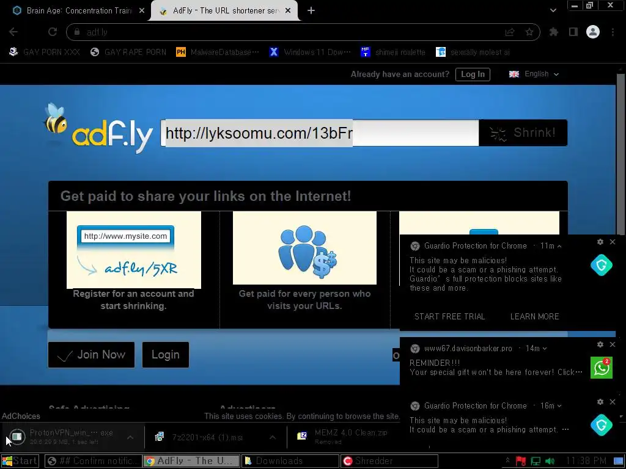Select the AdFly URL shortener tab

225,11
